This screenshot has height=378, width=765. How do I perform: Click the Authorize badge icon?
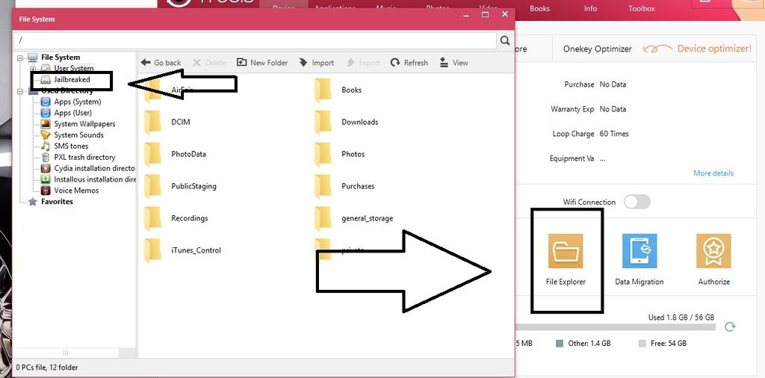[713, 252]
